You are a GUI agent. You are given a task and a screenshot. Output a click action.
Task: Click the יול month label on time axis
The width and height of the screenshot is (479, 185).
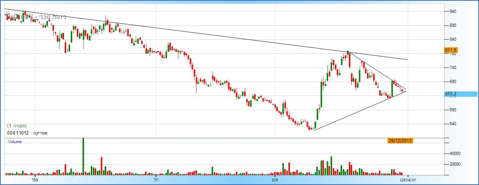(156, 180)
